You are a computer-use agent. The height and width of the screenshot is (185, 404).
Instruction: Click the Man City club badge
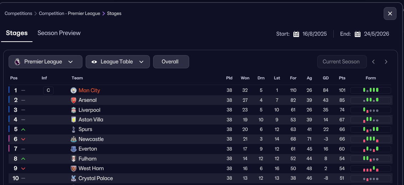74,90
